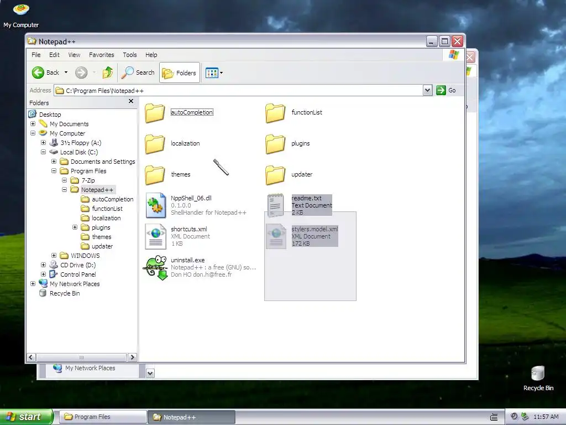566x425 pixels.
Task: Select the uninstall.exe chameleon icon
Action: tap(155, 268)
